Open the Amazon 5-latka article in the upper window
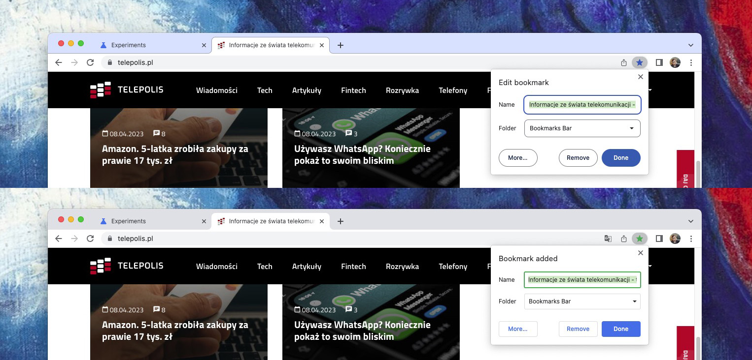This screenshot has width=752, height=360. pos(175,154)
